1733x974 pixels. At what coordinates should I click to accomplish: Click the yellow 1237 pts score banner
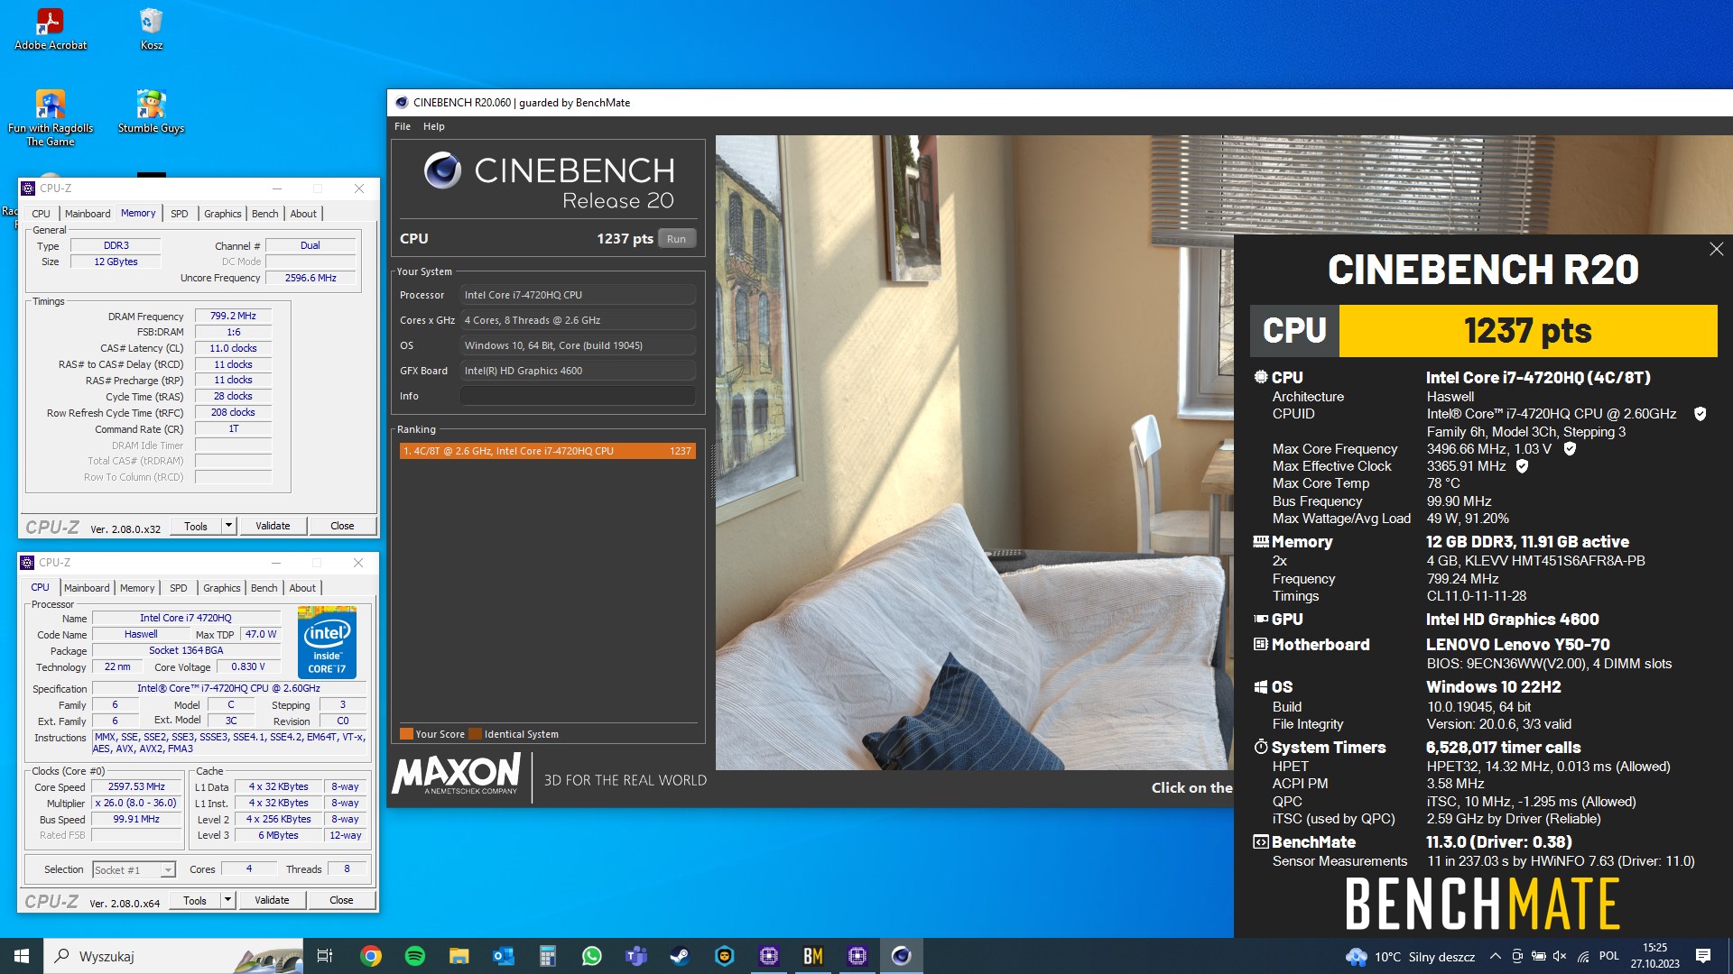(1527, 331)
